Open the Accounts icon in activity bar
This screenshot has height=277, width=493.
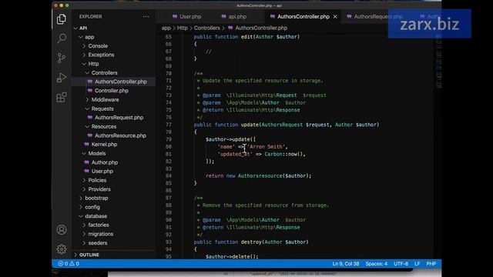click(62, 230)
